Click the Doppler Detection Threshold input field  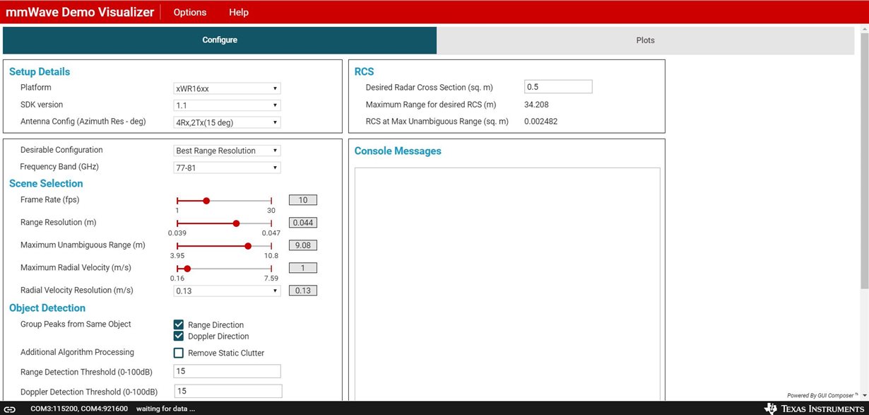pos(227,391)
